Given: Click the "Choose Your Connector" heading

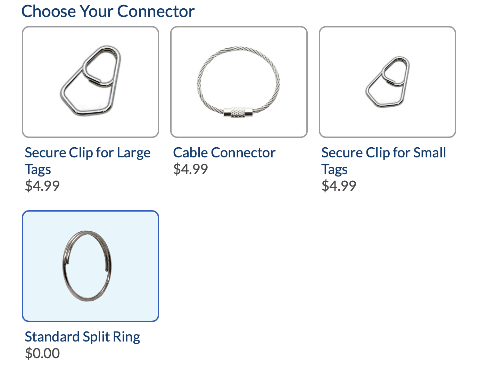Looking at the screenshot, I should point(108,11).
